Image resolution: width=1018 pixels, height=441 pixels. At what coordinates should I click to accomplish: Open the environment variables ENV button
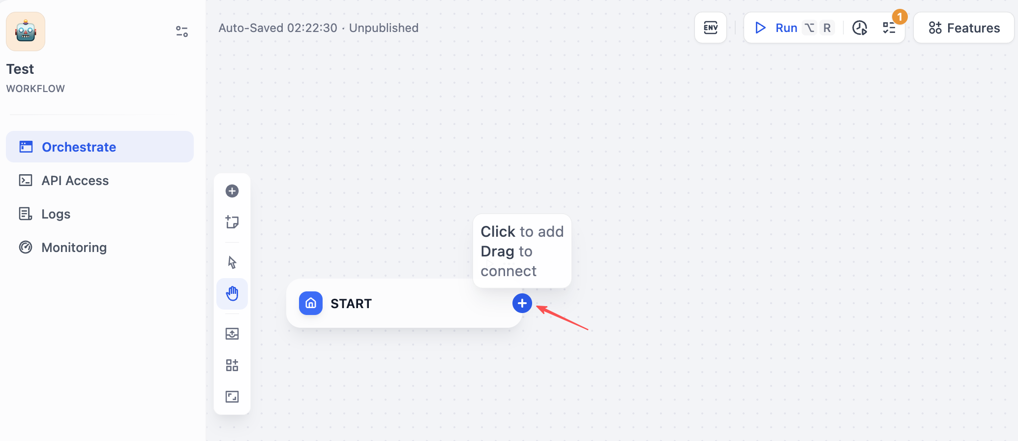pos(711,28)
